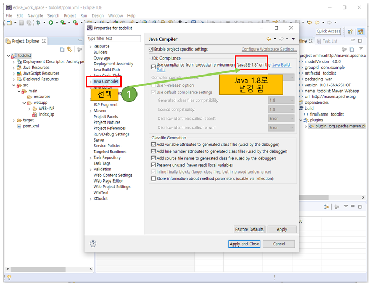
Task: Click Last Edit Location arrow icon
Action: 309,22
